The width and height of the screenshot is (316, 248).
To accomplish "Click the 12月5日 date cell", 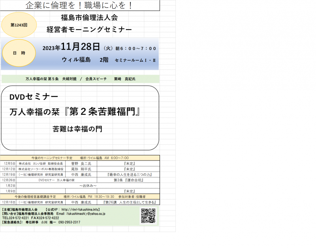I will coord(9,163).
